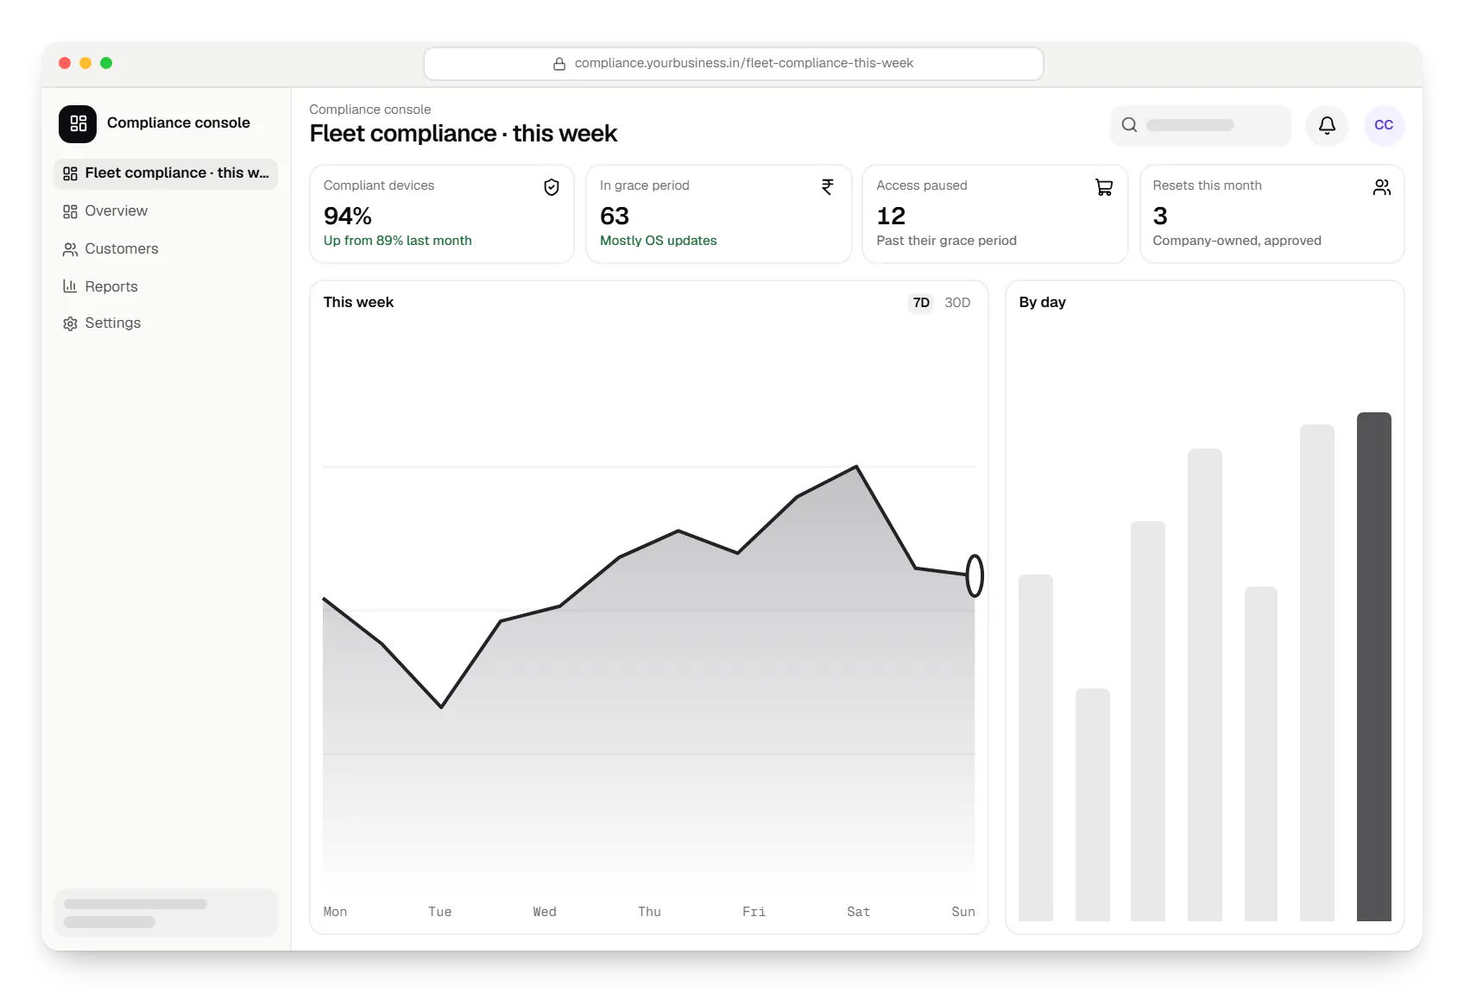Click the Wed axis label

(545, 912)
